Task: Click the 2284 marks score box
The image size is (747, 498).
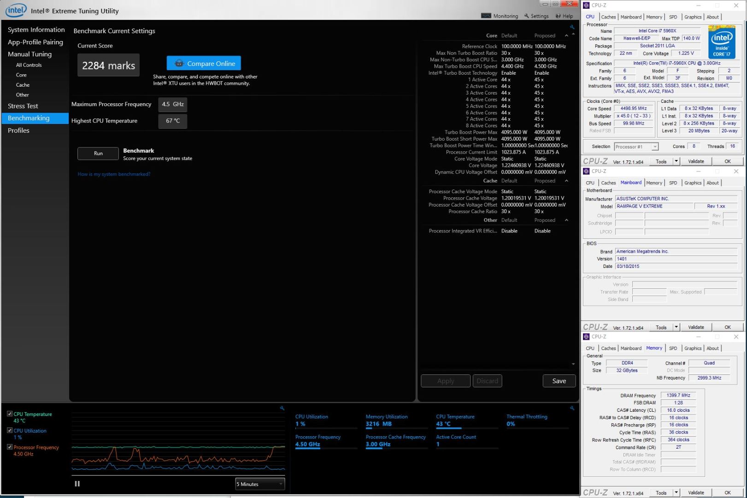Action: click(108, 65)
